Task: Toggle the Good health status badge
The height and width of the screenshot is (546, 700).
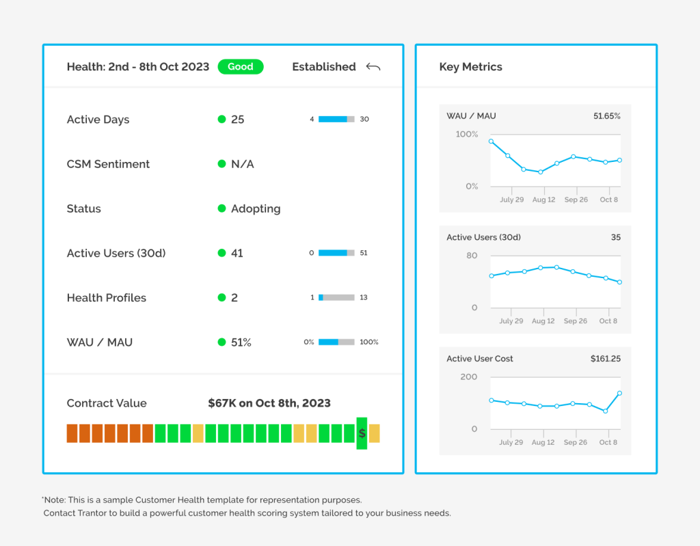Action: click(241, 66)
